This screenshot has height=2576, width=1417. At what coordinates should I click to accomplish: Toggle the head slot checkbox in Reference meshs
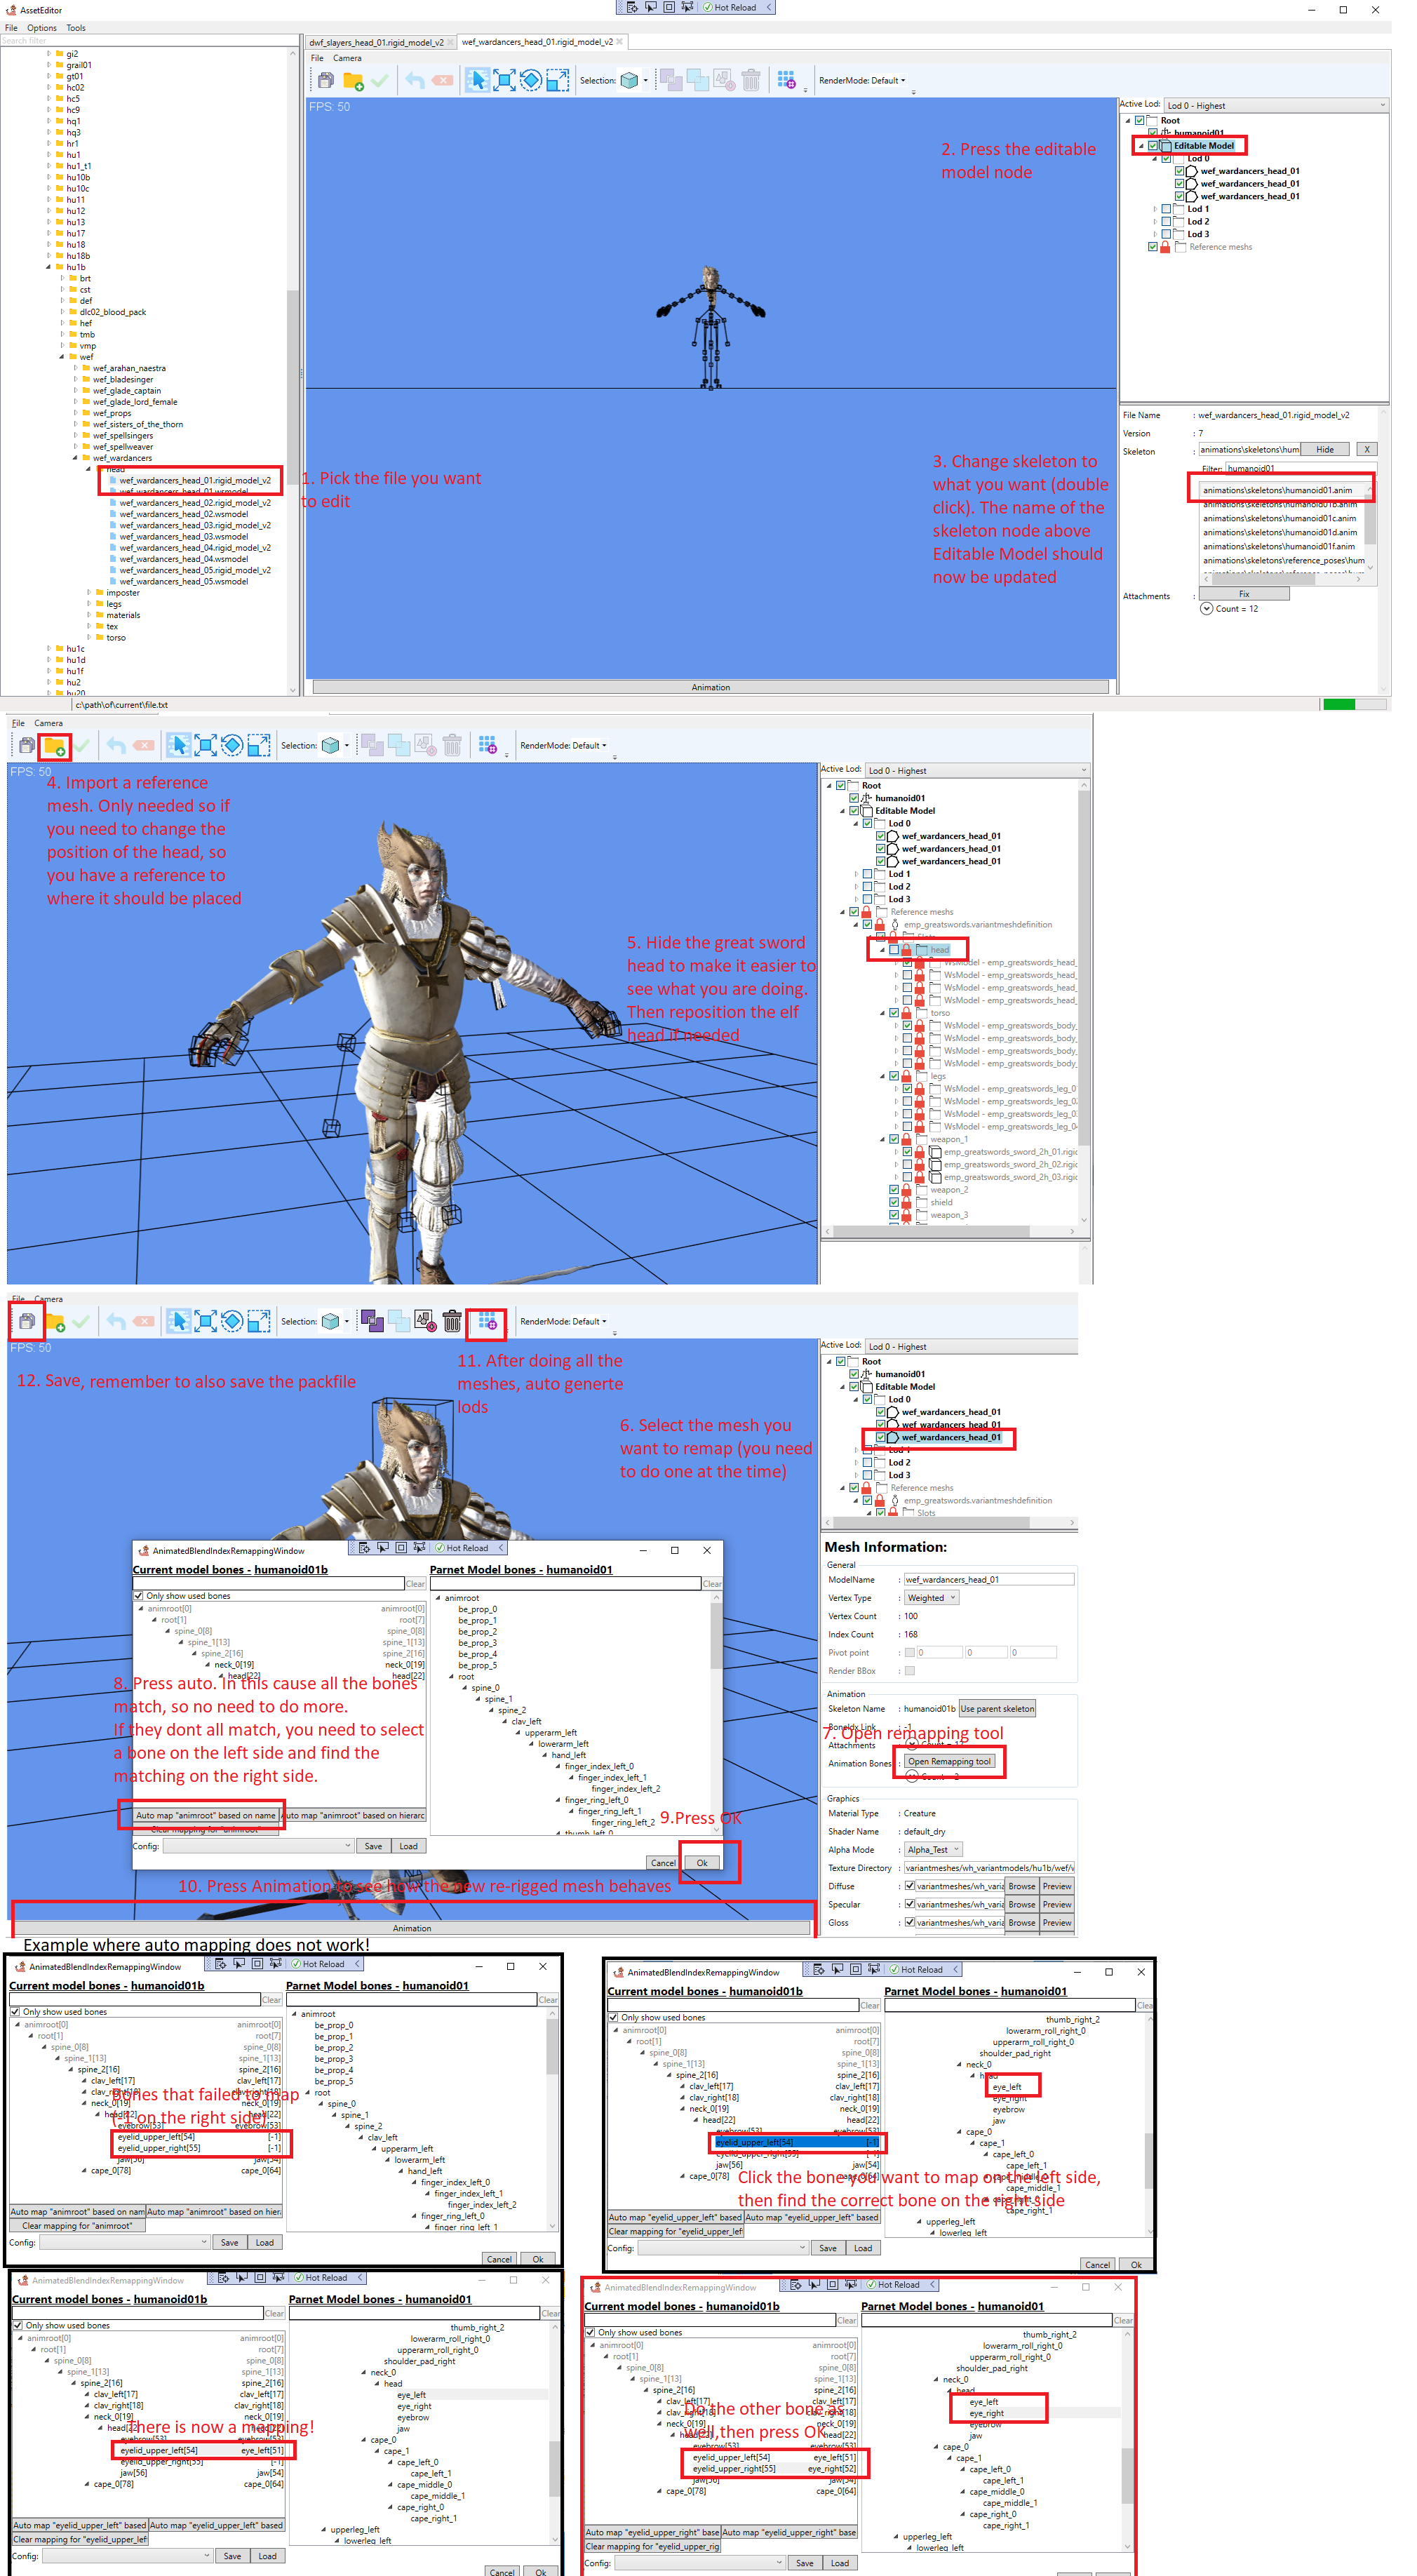click(x=894, y=949)
